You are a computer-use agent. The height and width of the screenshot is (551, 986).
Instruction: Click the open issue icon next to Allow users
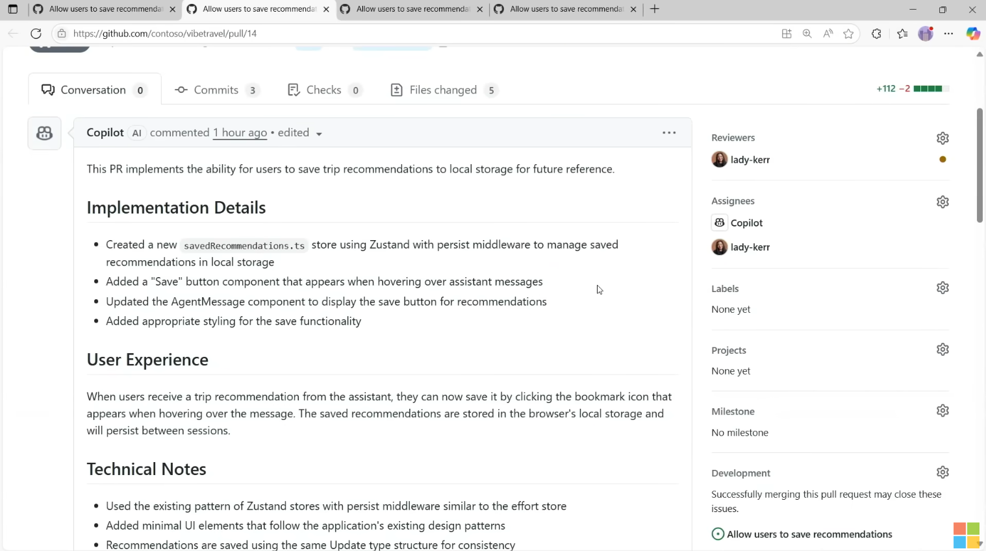(718, 534)
